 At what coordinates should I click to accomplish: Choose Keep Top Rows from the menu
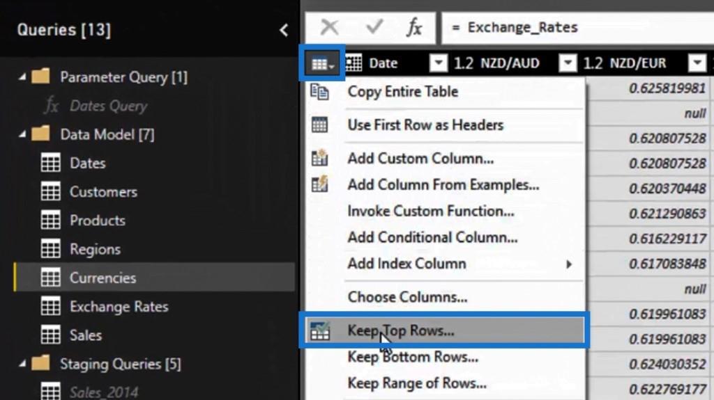coord(400,331)
